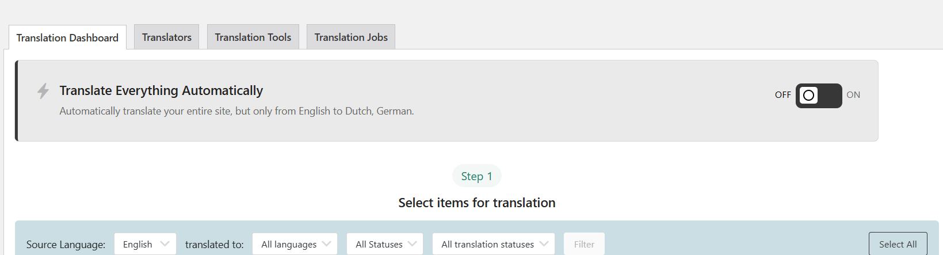Click chevron arrow of All translation statuses
This screenshot has height=255, width=943.
544,243
